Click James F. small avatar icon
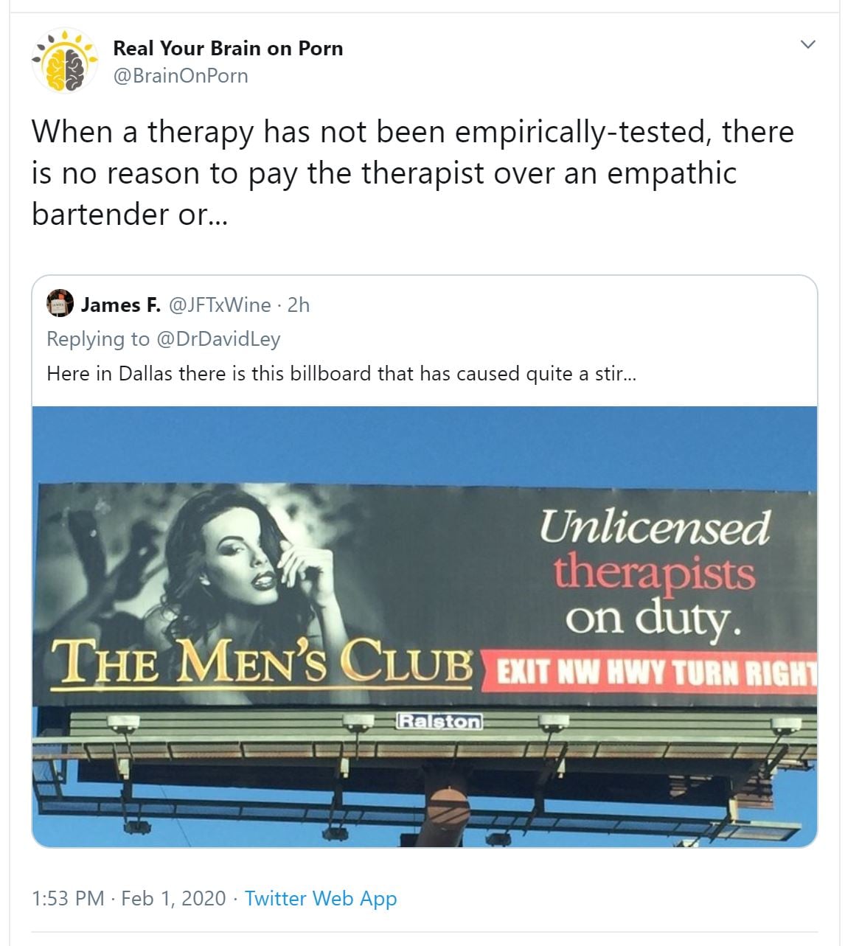The width and height of the screenshot is (845, 946). (x=60, y=304)
